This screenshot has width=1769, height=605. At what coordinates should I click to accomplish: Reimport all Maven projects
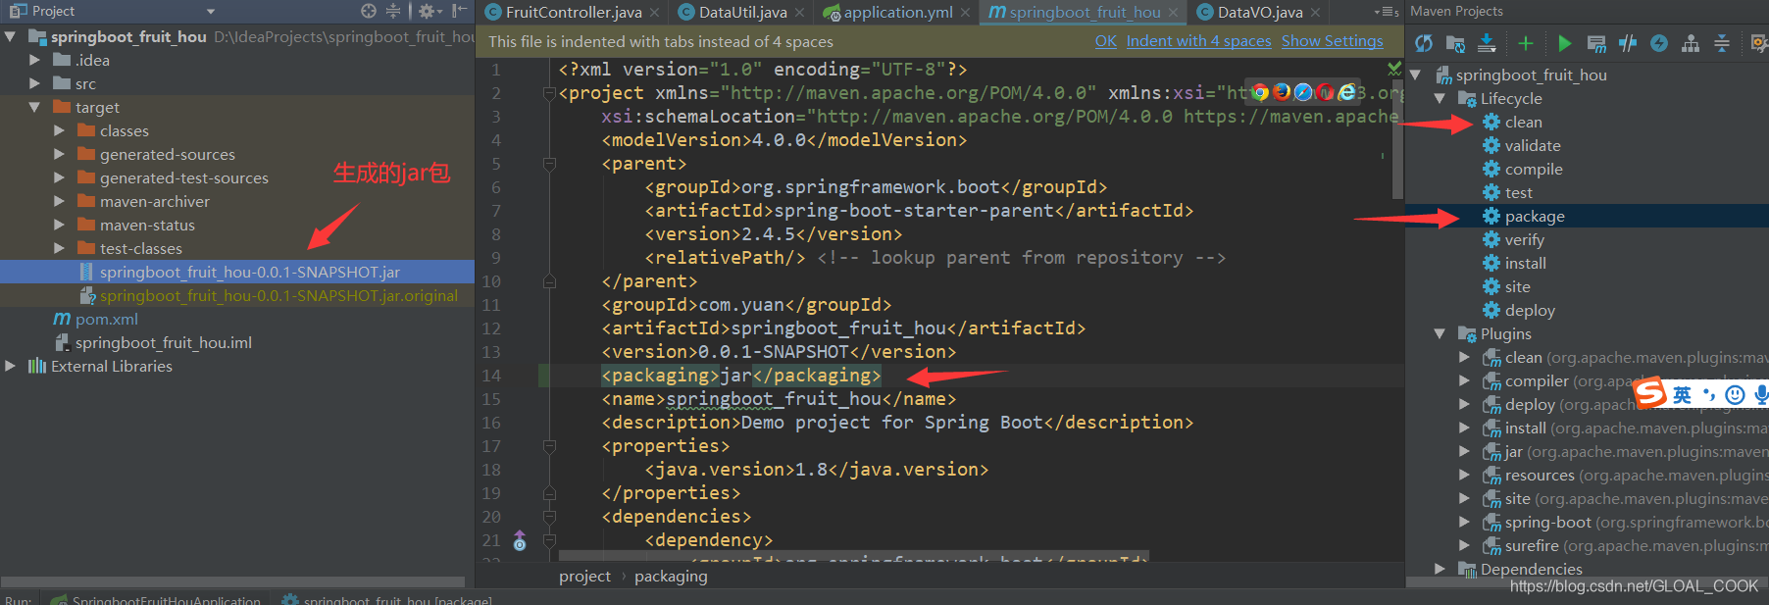tap(1424, 43)
